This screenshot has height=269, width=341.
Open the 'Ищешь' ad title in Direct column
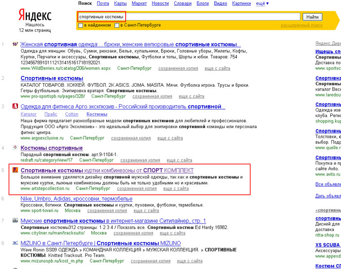point(328,52)
